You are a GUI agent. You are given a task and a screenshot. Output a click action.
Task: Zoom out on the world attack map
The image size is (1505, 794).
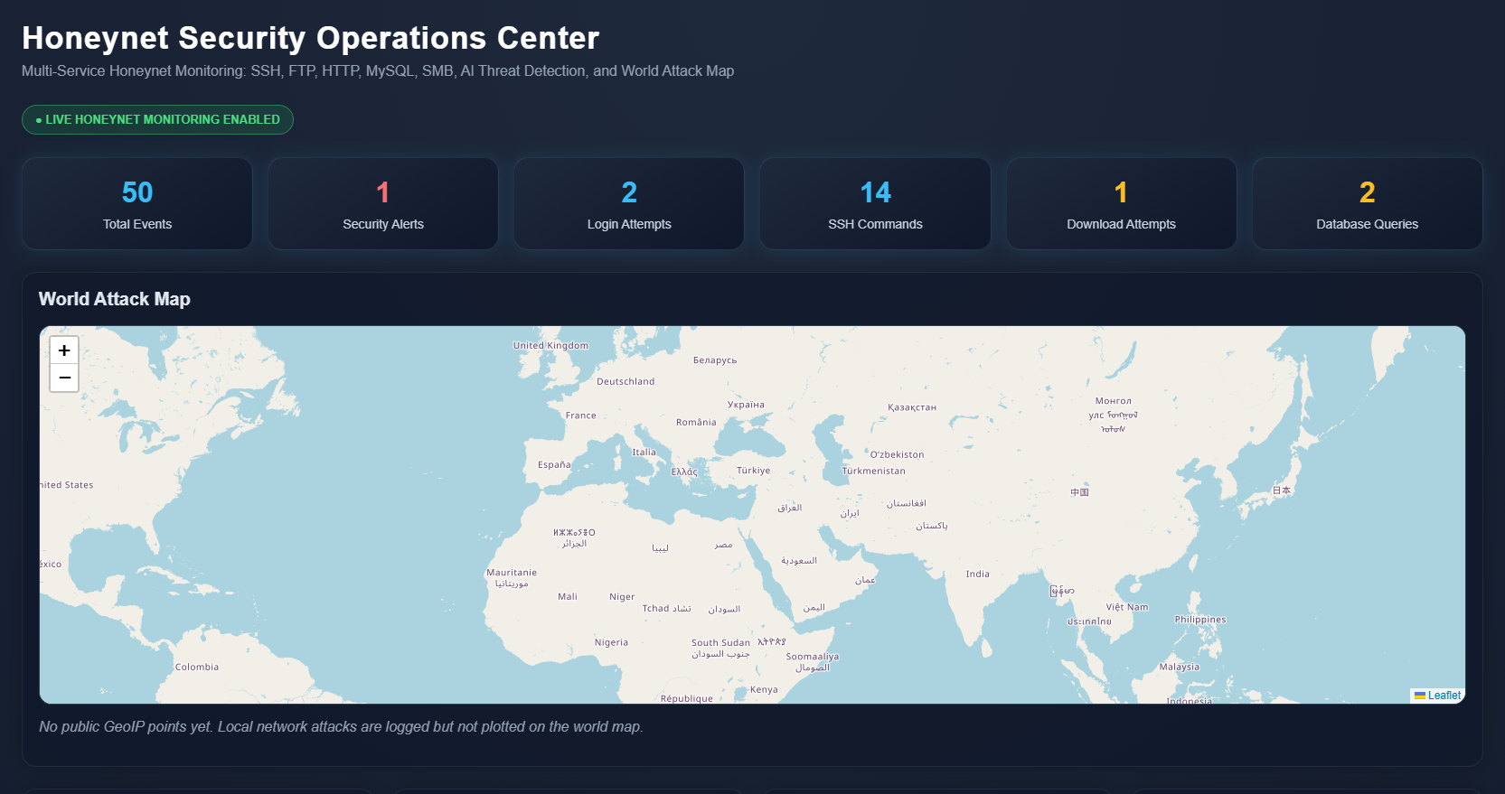[x=64, y=378]
